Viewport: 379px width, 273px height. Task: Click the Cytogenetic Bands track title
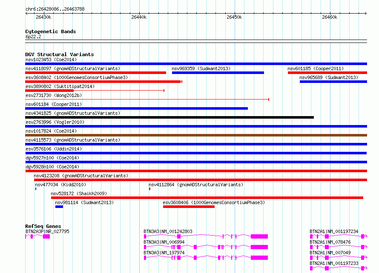[x=51, y=31]
